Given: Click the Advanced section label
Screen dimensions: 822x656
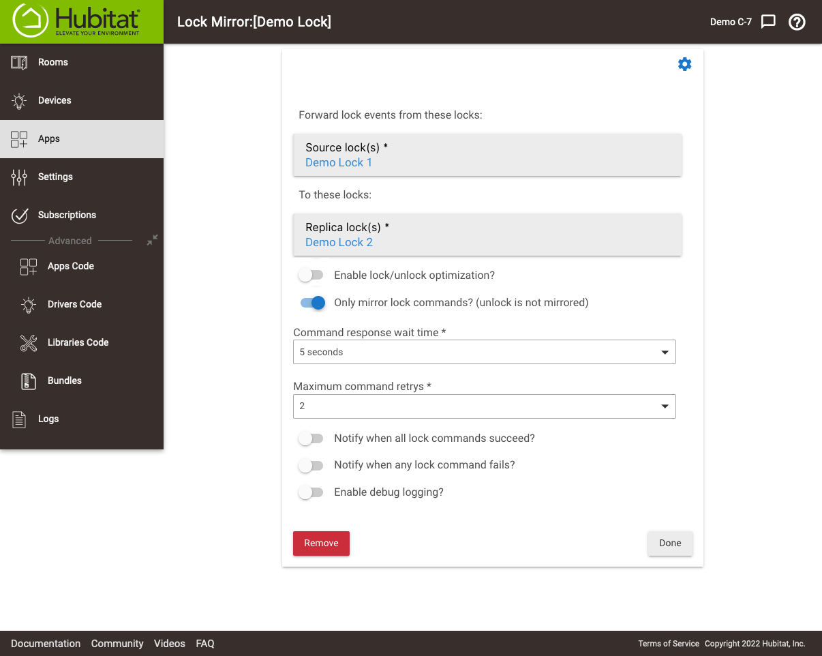Looking at the screenshot, I should click(x=70, y=241).
